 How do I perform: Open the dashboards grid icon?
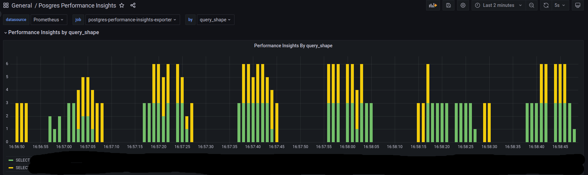(x=6, y=5)
